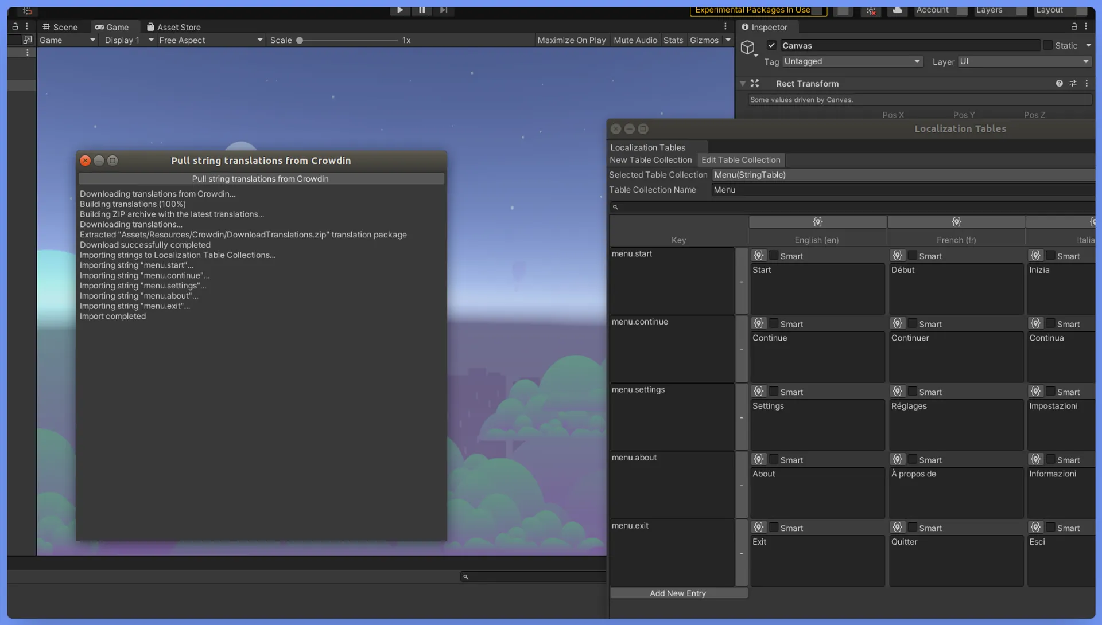Click the Mute Audio toggle icon
Screen dimensions: 1102x625
634,40
